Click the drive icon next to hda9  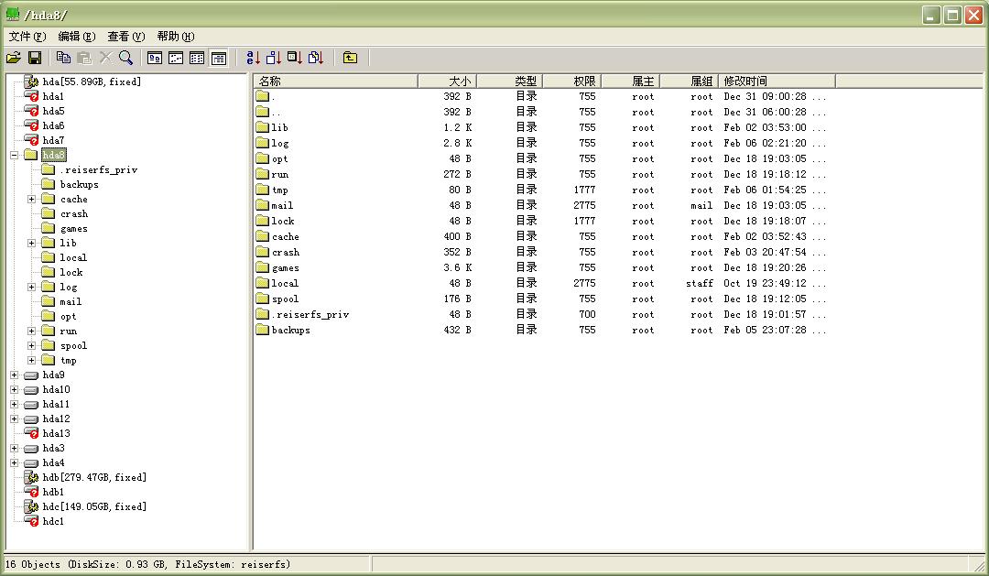pyautogui.click(x=31, y=375)
